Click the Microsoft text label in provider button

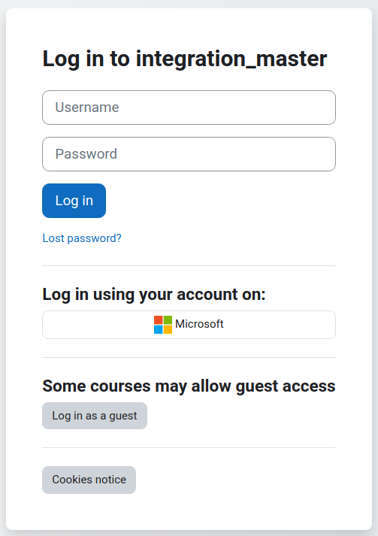(x=199, y=324)
